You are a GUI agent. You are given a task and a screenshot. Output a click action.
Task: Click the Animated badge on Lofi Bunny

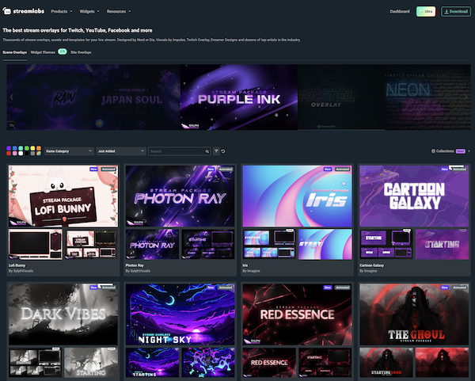point(108,170)
